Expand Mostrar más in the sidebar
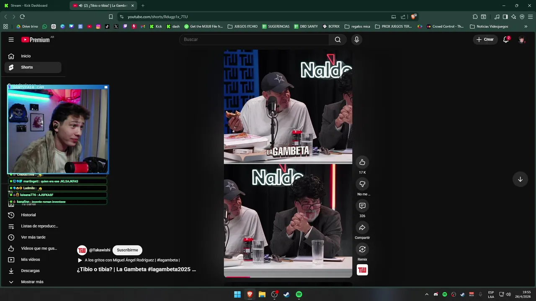Image resolution: width=536 pixels, height=301 pixels. click(x=33, y=282)
